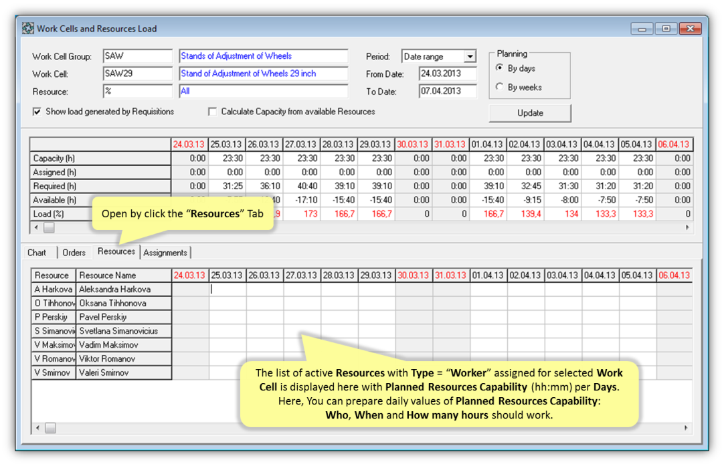The width and height of the screenshot is (724, 466).
Task: Click the 30.03.13 column header in resources table
Action: 414,275
